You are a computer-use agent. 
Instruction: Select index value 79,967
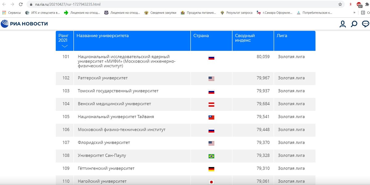point(263,78)
